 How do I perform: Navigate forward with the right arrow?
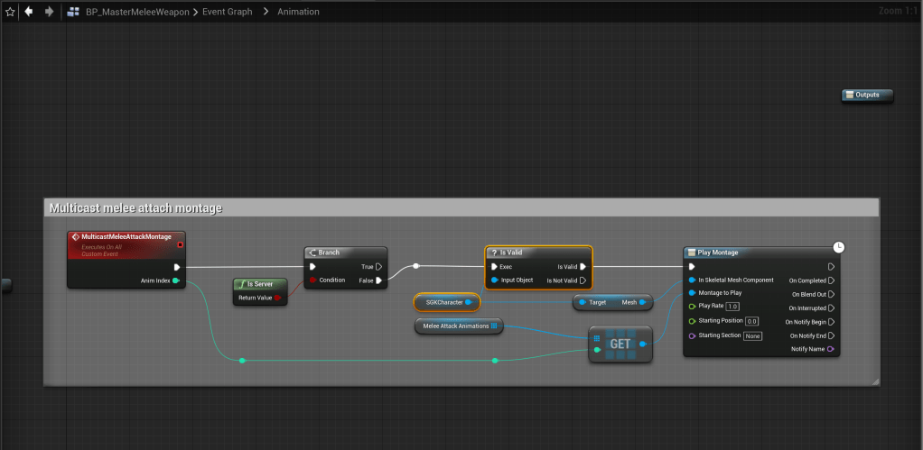coord(48,12)
